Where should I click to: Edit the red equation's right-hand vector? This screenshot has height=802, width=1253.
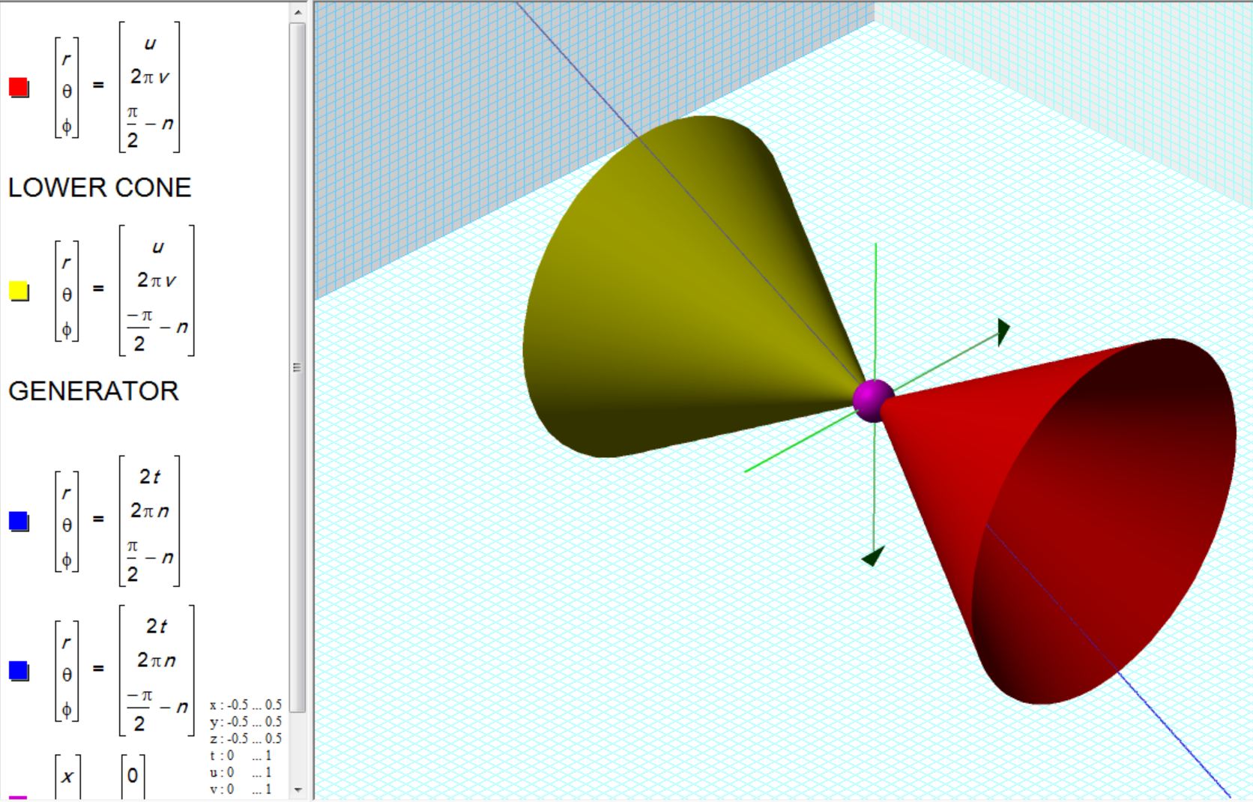pos(149,87)
